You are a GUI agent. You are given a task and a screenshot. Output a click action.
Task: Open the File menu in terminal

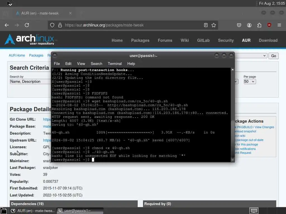(57, 64)
